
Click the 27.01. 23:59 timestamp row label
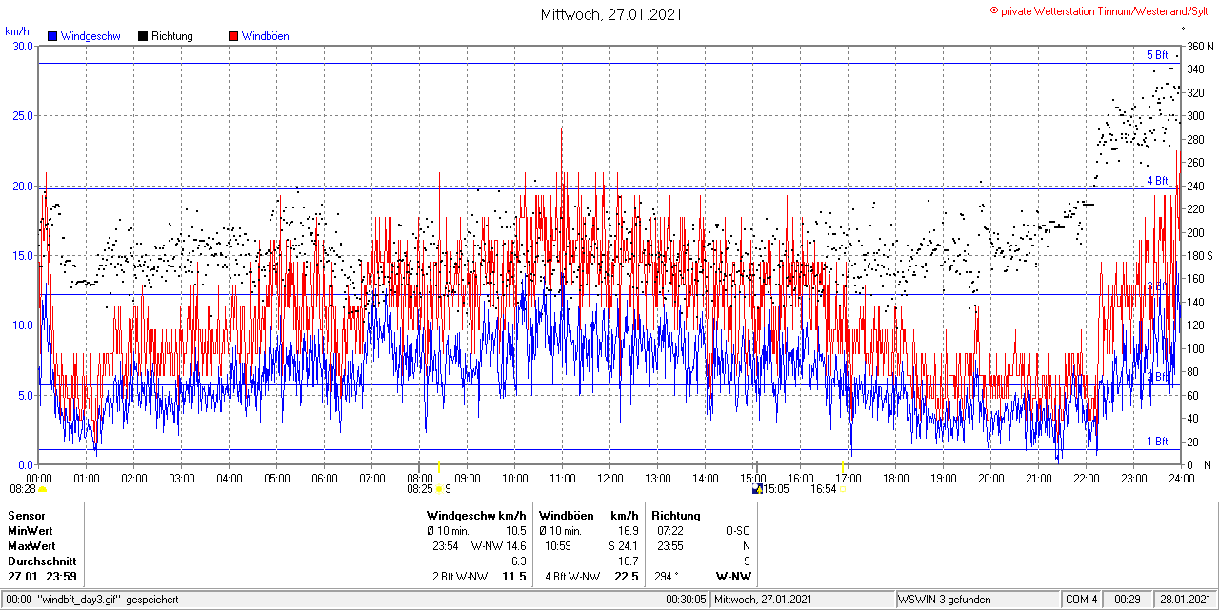click(43, 577)
